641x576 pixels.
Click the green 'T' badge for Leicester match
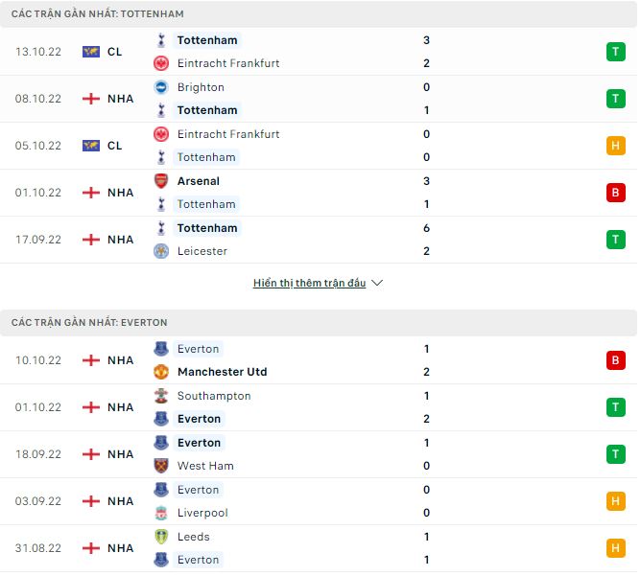pyautogui.click(x=614, y=240)
